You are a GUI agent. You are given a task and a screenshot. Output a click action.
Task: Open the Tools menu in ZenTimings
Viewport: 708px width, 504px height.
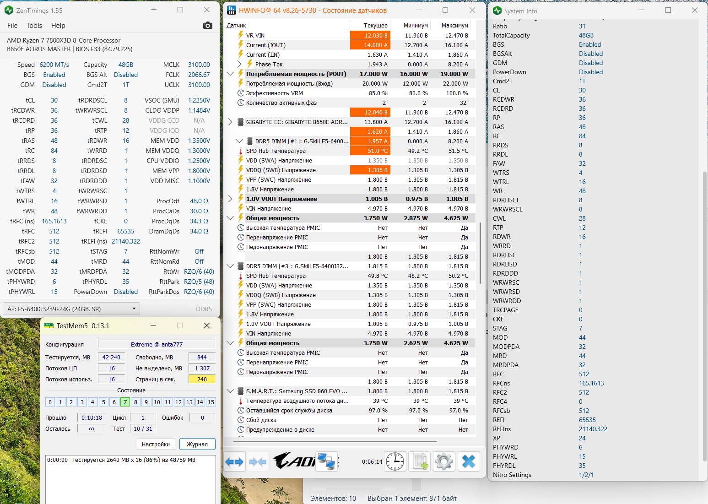click(34, 26)
